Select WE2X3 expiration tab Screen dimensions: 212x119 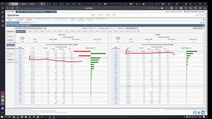(42, 31)
